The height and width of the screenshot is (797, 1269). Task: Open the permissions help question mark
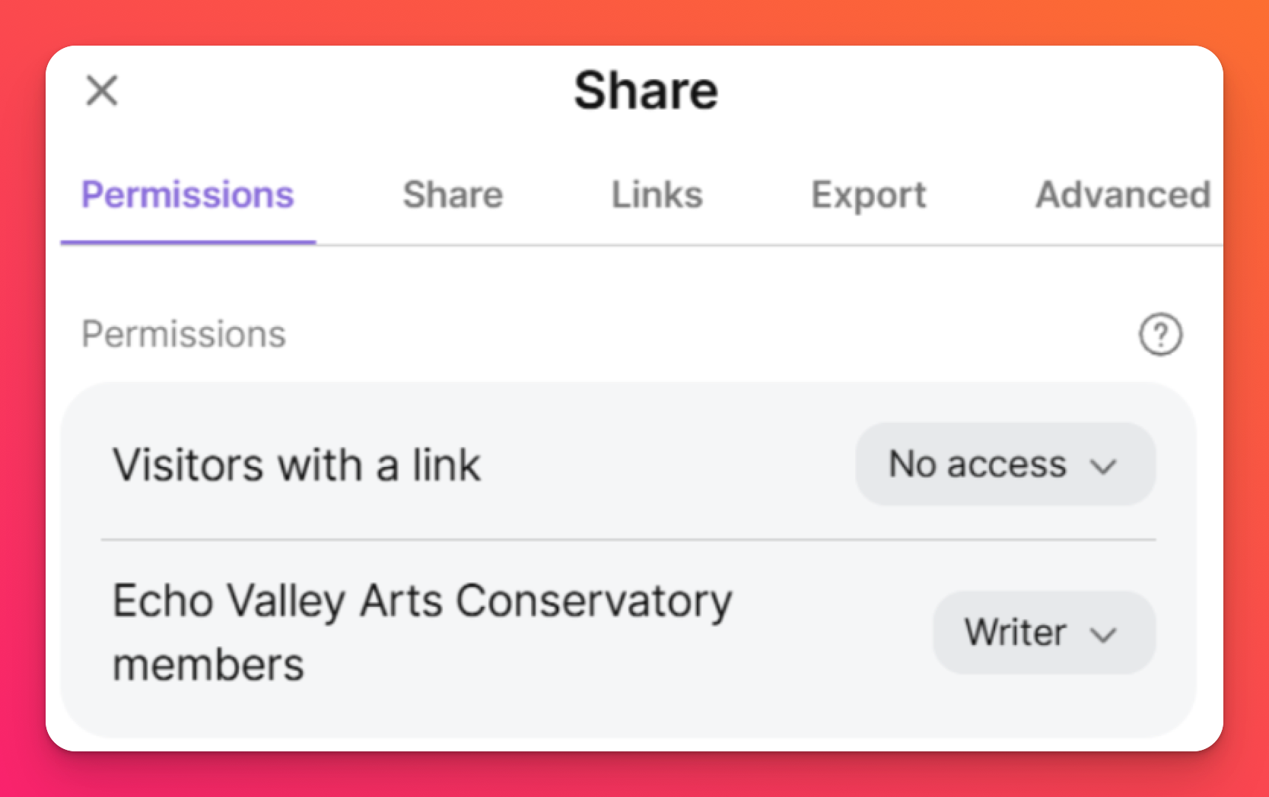(1160, 335)
